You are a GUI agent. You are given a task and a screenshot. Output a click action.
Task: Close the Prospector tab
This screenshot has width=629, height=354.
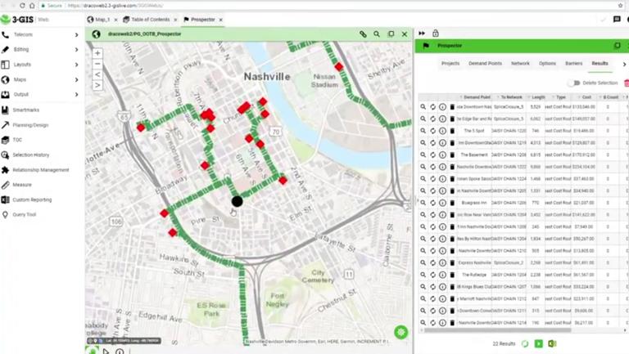(220, 20)
